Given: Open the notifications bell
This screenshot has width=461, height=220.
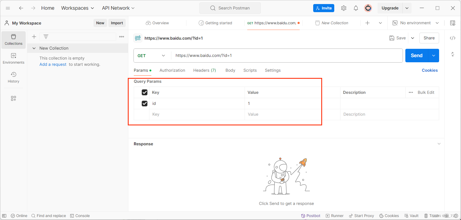Looking at the screenshot, I should click(x=356, y=8).
